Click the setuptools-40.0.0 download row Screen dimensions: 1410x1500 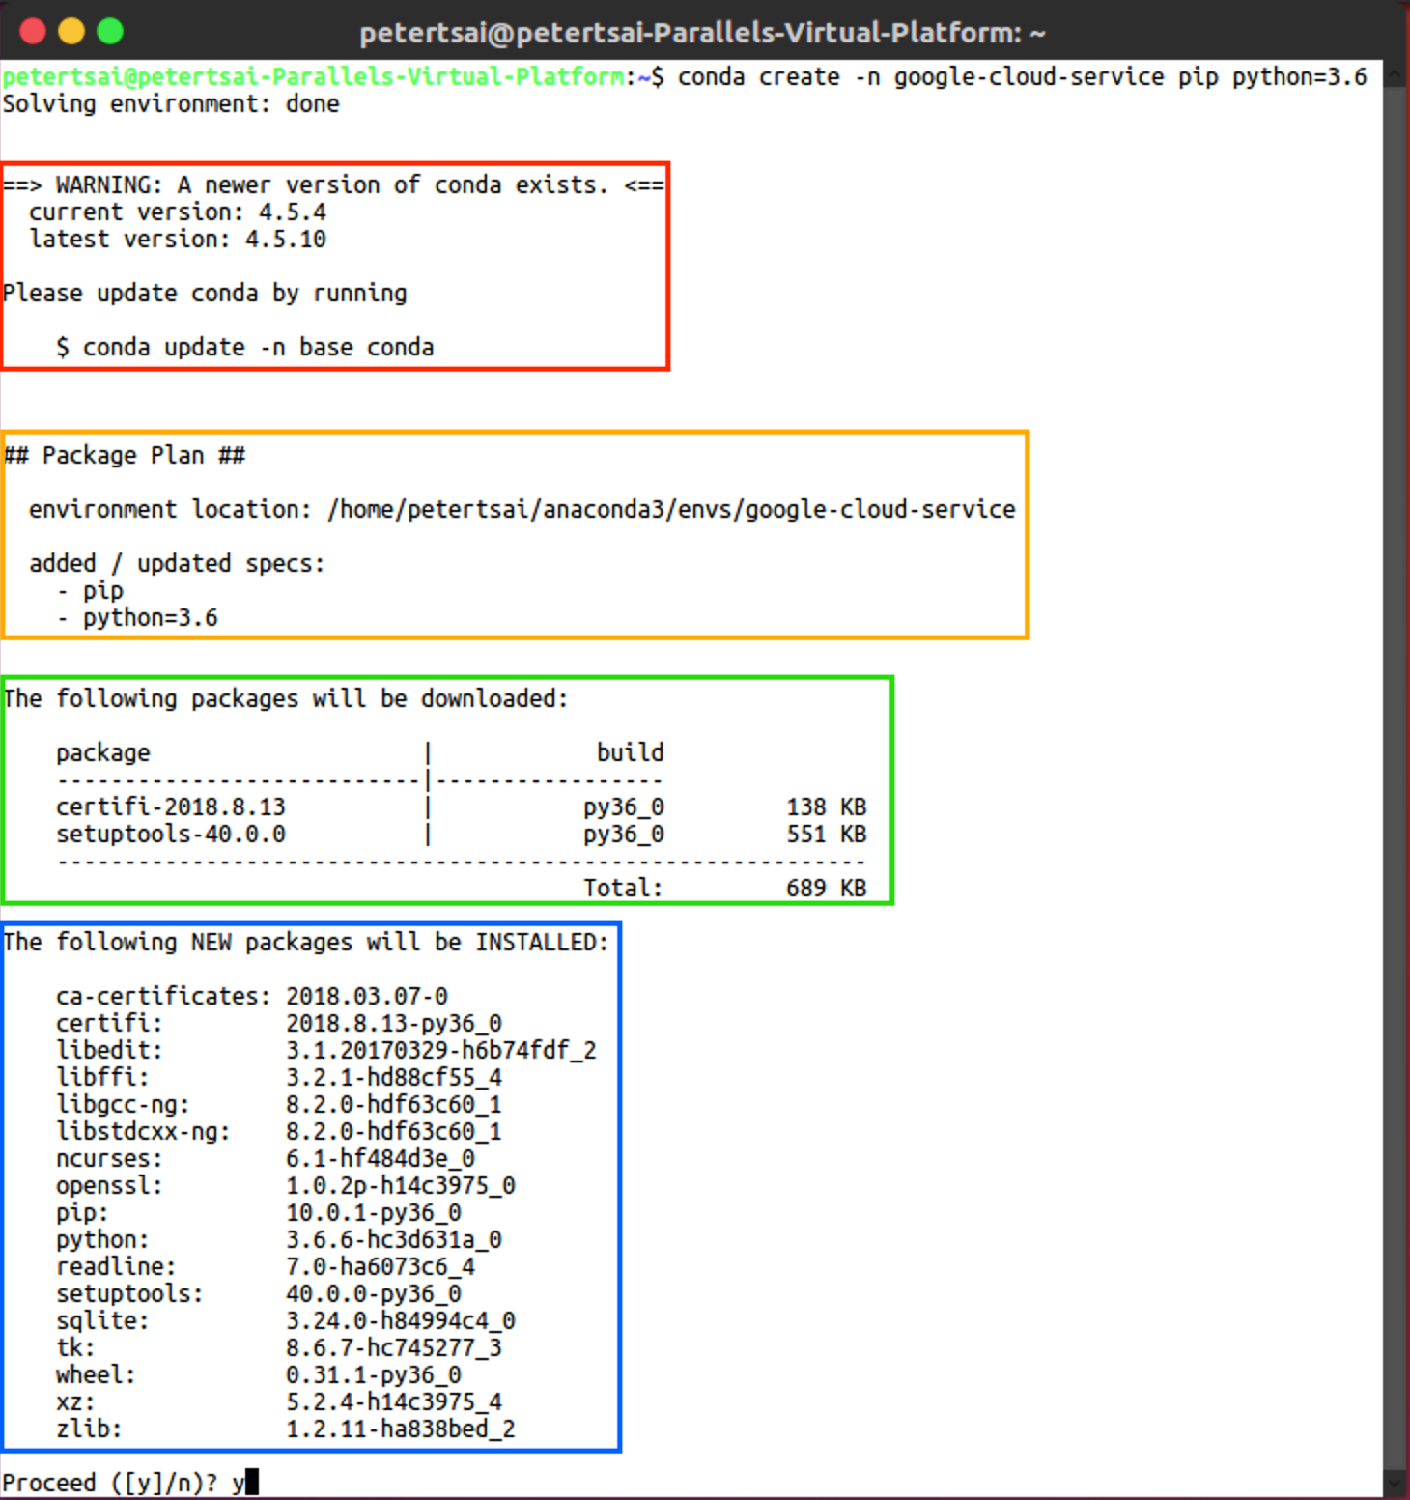[x=171, y=835]
